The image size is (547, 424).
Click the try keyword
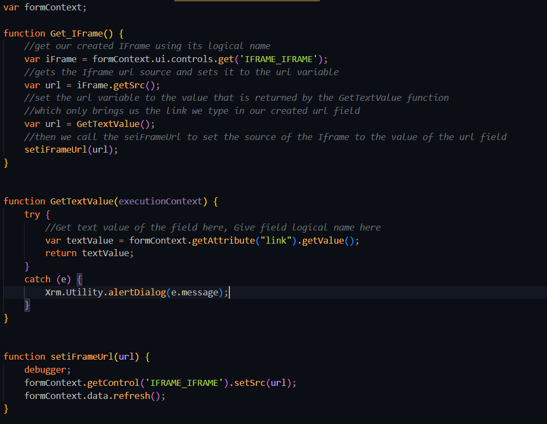click(32, 214)
